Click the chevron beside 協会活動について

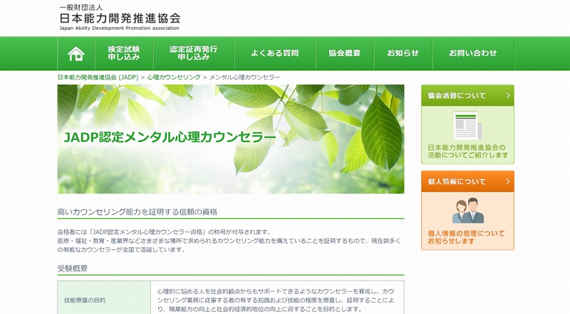pyautogui.click(x=508, y=96)
